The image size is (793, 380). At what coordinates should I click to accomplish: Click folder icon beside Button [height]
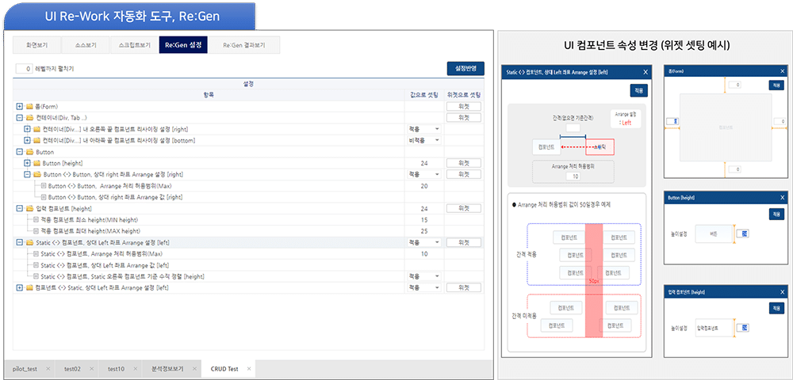coord(37,163)
